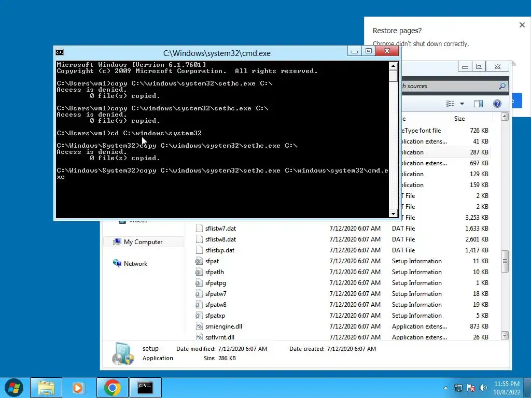Click the sfpat file icon
Screen dimensions: 531x398
(x=199, y=261)
